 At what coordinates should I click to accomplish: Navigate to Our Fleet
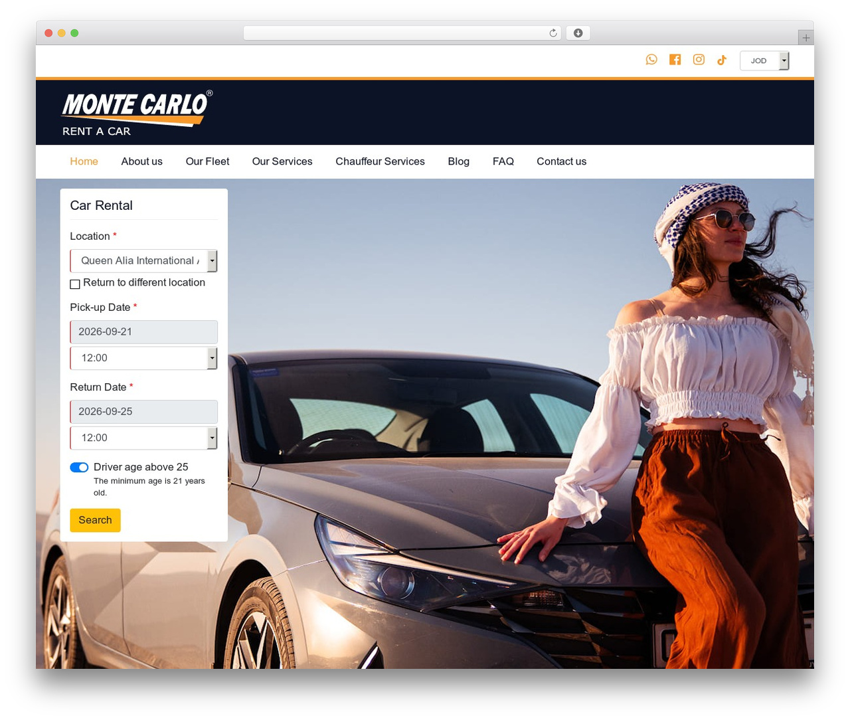[x=207, y=161]
